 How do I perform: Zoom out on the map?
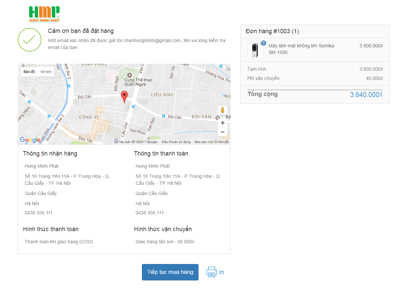[223, 132]
